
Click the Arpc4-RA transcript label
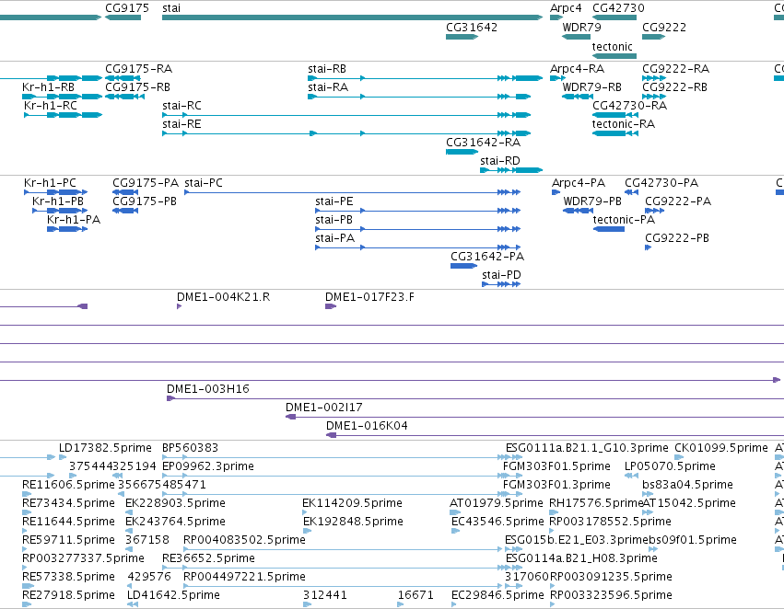click(x=577, y=69)
